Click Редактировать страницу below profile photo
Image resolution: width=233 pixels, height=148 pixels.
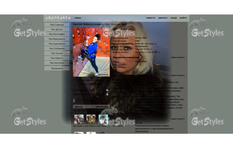(91, 80)
